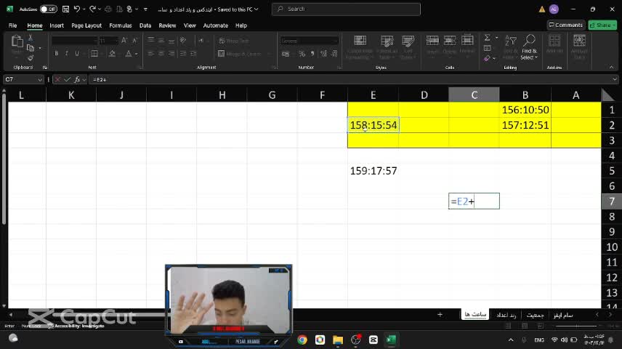This screenshot has height=349, width=622.
Task: Open the number format dropdown
Action: coord(336,41)
